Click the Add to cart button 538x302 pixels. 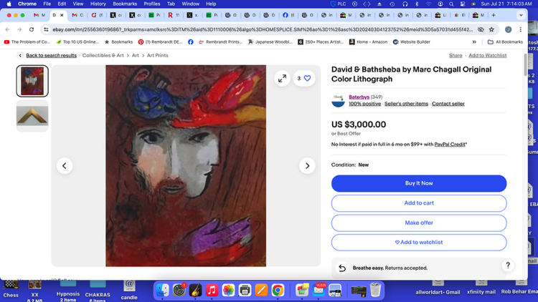coord(419,203)
